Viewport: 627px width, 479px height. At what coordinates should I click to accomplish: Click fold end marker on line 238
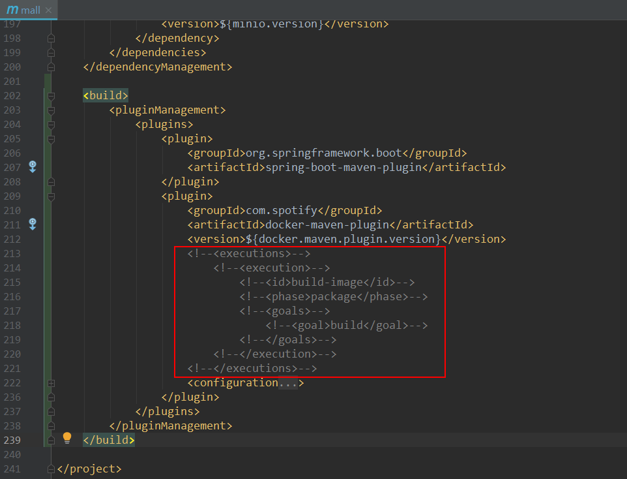[51, 426]
